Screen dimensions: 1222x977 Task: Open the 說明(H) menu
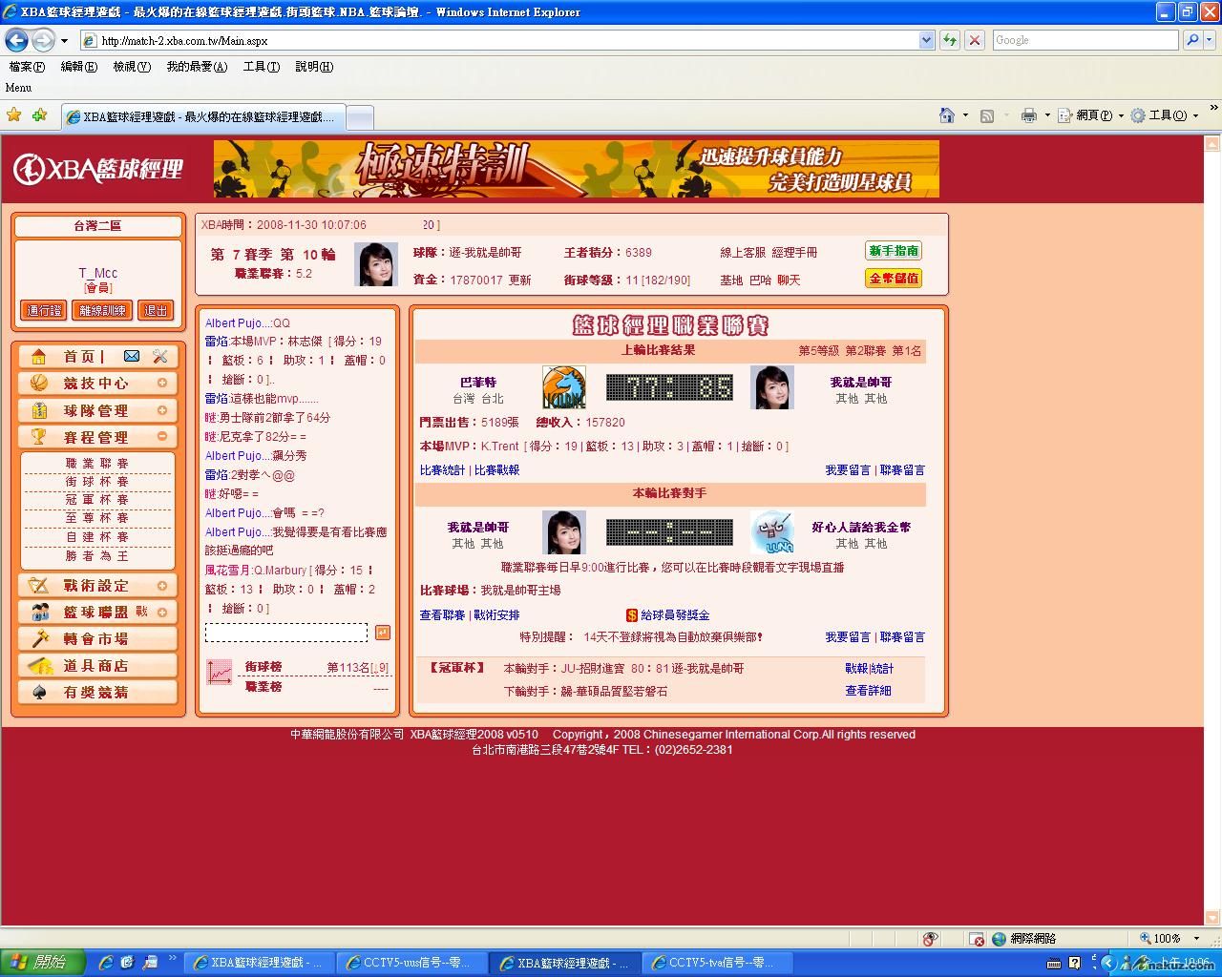click(x=314, y=67)
